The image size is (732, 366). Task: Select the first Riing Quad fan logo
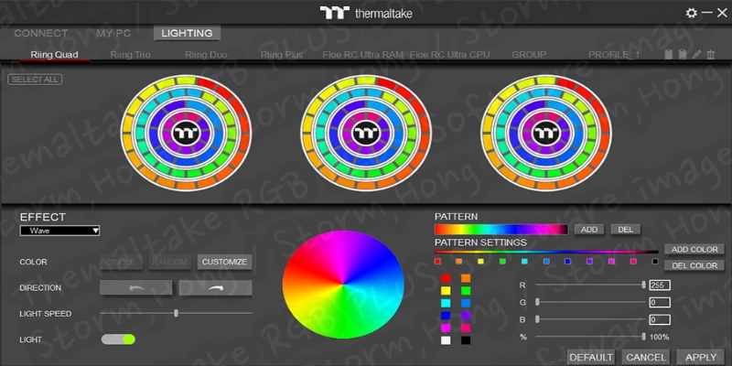click(187, 133)
